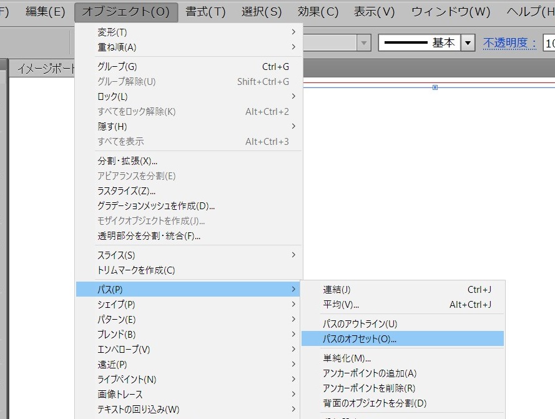Open dropdown arrow left of stroke preview
This screenshot has height=419, width=555.
tap(363, 43)
